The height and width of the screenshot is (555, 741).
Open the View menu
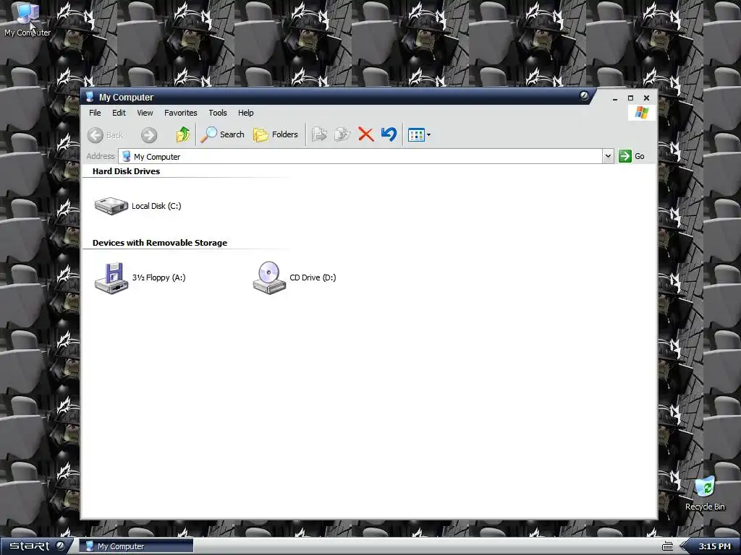click(x=145, y=113)
